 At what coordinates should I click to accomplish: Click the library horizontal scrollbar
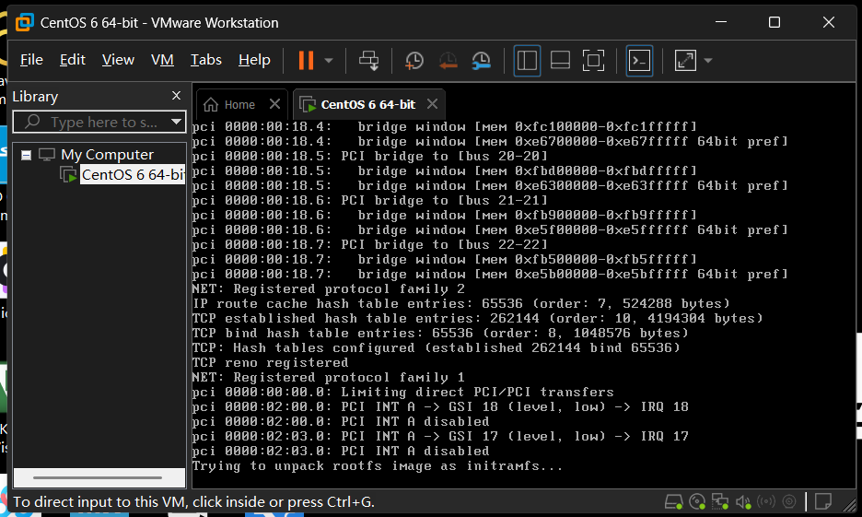[99, 477]
